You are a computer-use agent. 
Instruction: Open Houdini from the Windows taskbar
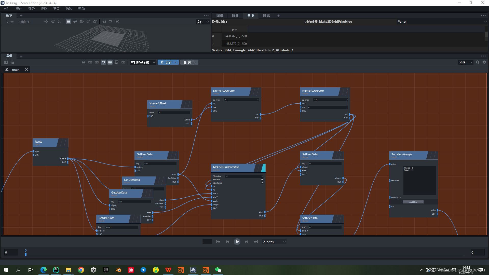pyautogui.click(x=181, y=270)
